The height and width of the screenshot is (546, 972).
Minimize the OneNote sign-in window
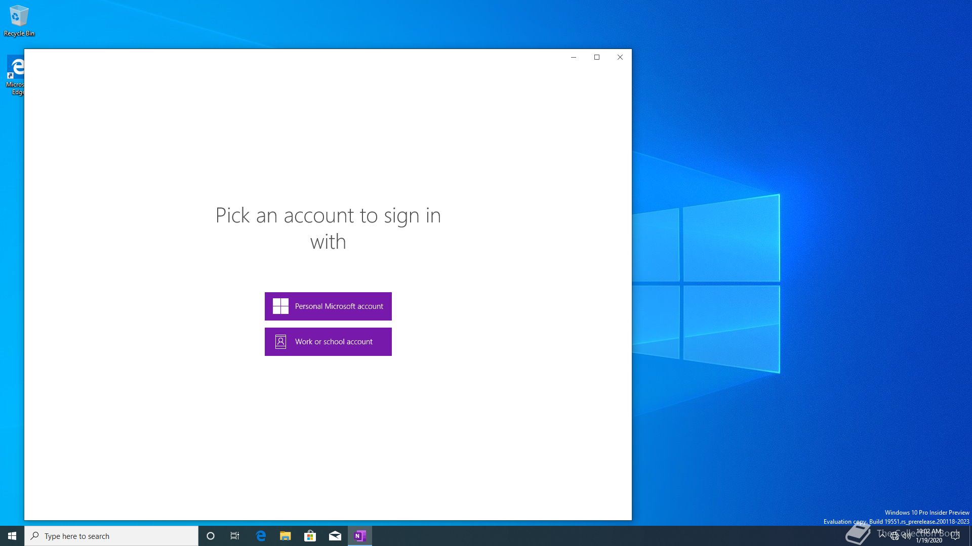[x=574, y=57]
